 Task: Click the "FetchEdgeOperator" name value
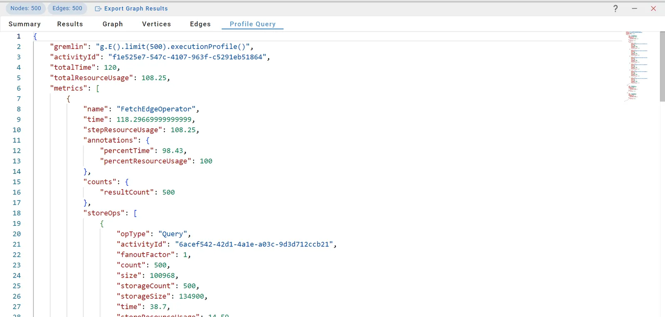[x=156, y=109]
